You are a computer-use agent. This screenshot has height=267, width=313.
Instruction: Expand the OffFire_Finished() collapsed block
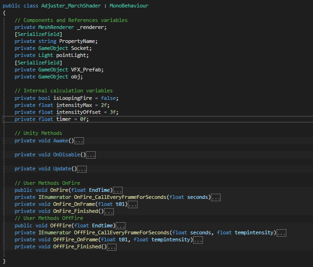(112, 247)
